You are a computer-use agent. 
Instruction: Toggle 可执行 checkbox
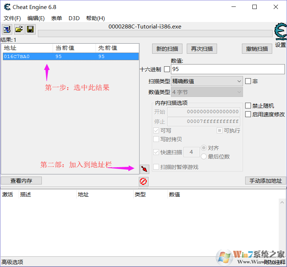(220, 130)
